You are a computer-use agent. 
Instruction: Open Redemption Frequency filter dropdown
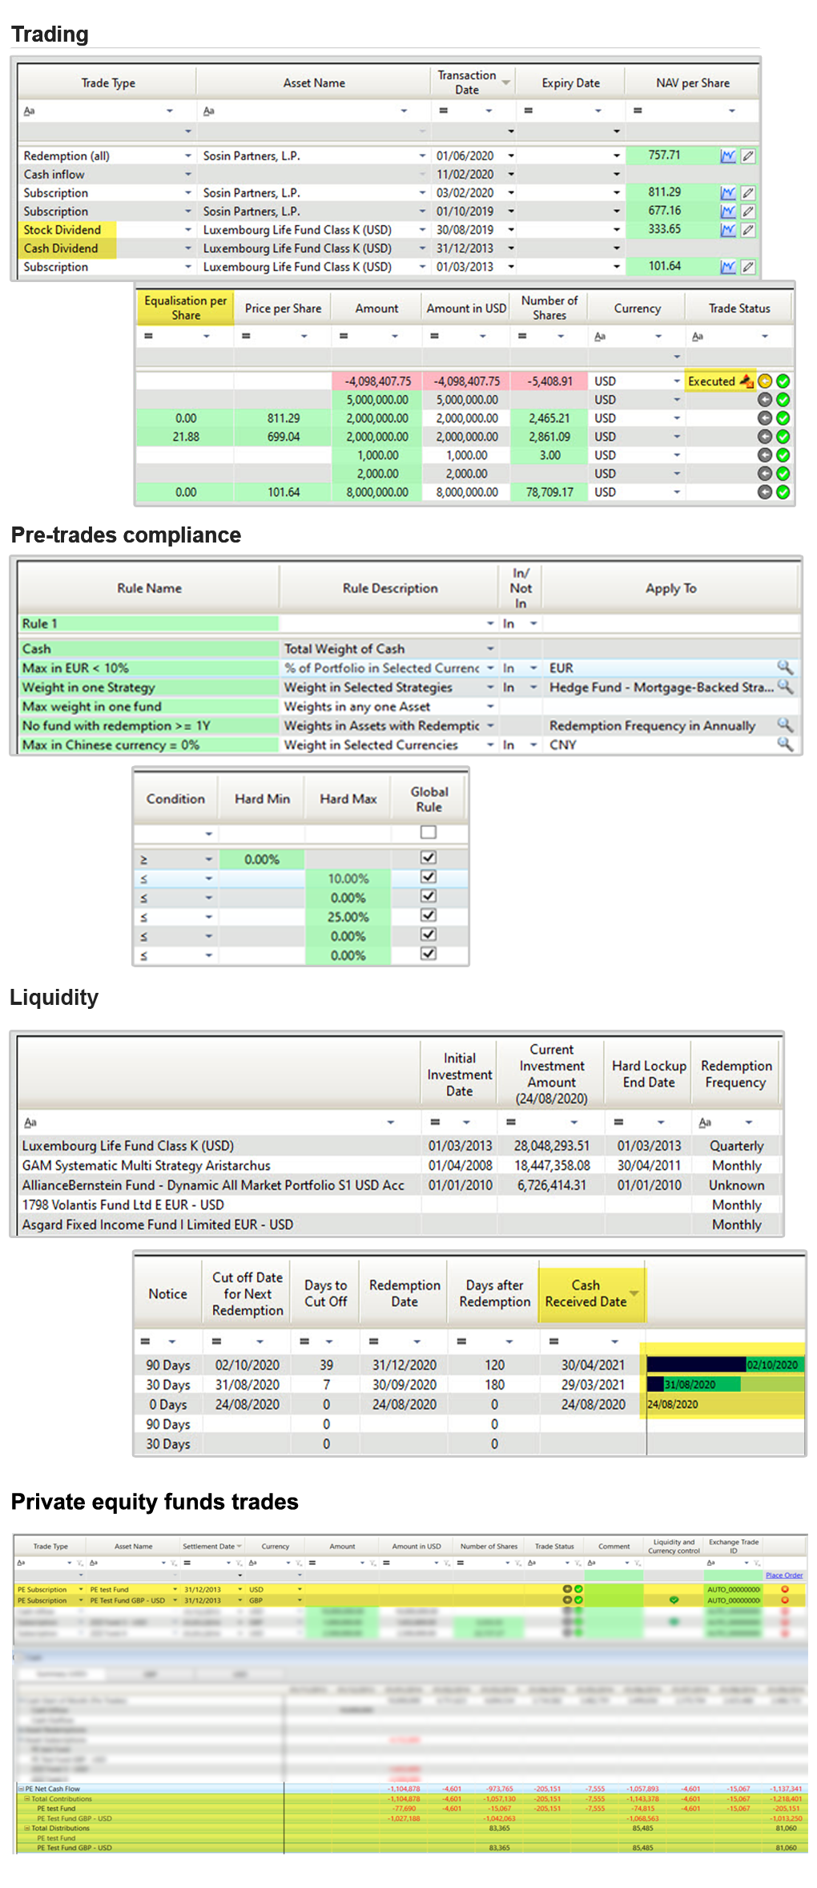click(749, 1123)
